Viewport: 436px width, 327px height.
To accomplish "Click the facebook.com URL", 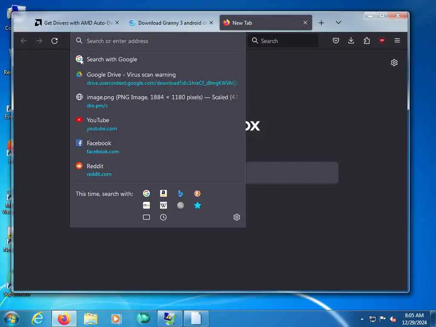I will pyautogui.click(x=103, y=152).
